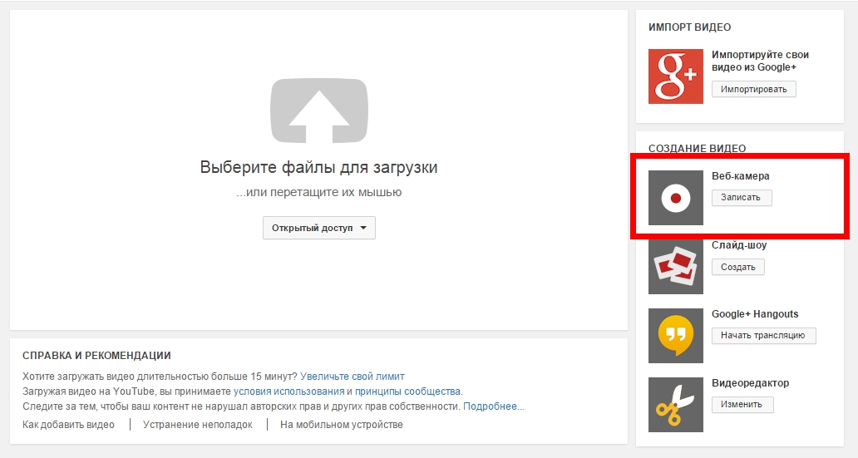858x458 pixels.
Task: Click the Создать slideshow button
Action: pyautogui.click(x=737, y=267)
